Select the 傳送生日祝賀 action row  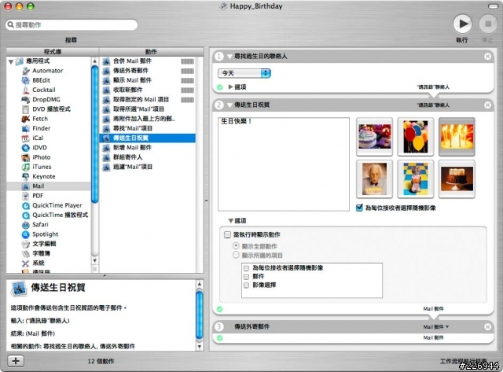[149, 138]
